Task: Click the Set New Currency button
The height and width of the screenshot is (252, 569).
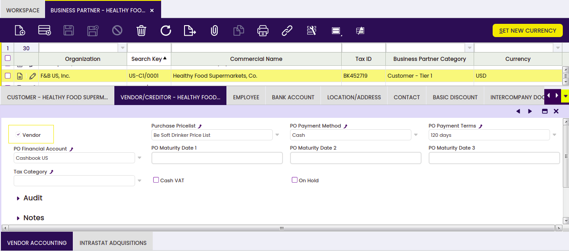Action: coord(528,30)
